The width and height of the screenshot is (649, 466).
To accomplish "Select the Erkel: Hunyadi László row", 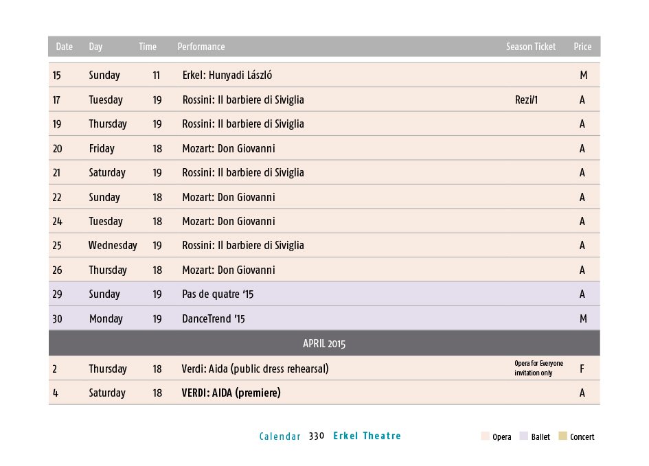I will pyautogui.click(x=324, y=75).
